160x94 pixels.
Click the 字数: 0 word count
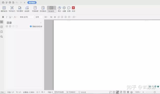pos(50,92)
